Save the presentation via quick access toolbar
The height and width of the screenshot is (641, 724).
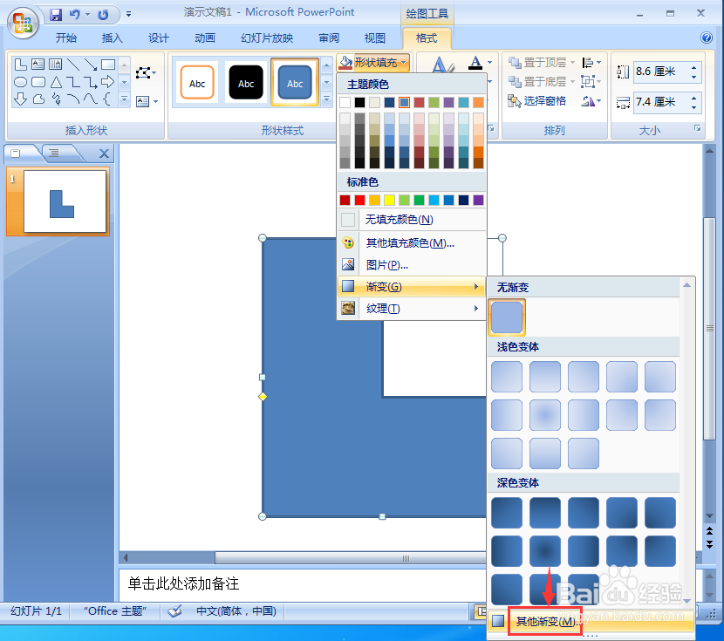coord(56,15)
